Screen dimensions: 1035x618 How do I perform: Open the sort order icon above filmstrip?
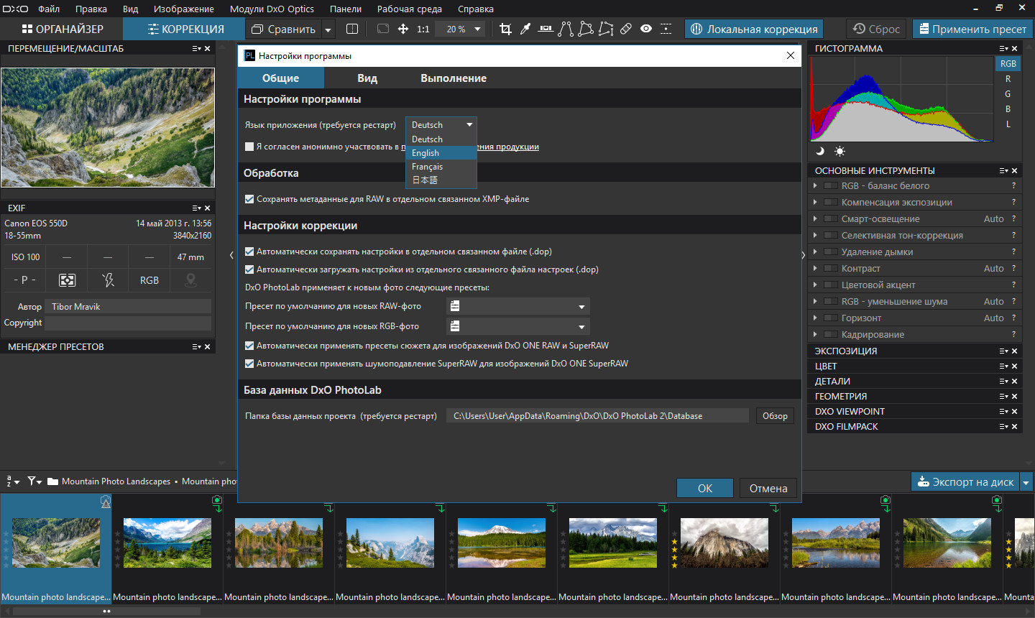(12, 481)
